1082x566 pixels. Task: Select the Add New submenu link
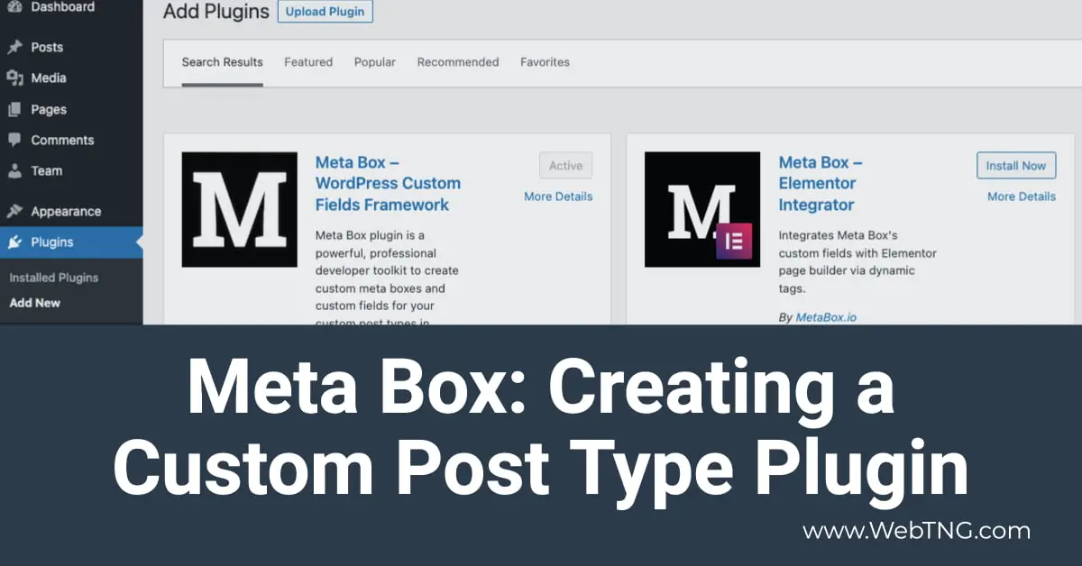pyautogui.click(x=35, y=303)
